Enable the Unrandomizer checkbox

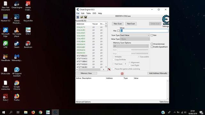[x=152, y=44]
